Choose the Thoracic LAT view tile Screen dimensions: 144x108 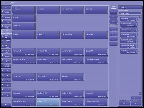tap(48, 77)
